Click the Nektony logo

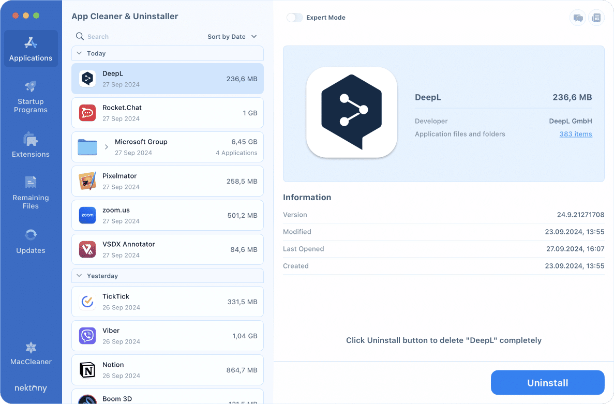click(x=31, y=387)
